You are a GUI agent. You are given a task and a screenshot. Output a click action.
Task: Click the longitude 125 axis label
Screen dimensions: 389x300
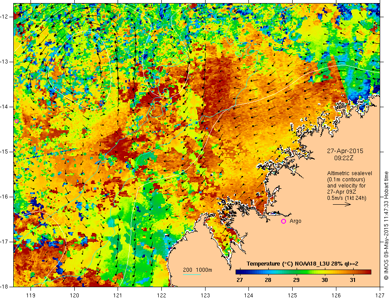pos(293,295)
